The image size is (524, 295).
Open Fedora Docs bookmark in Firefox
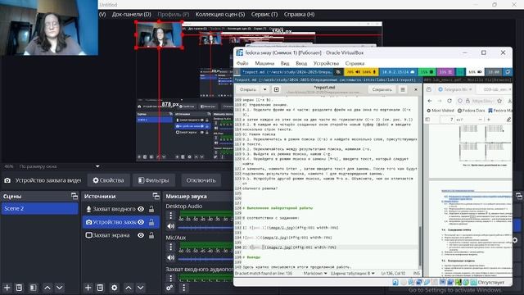click(472, 111)
